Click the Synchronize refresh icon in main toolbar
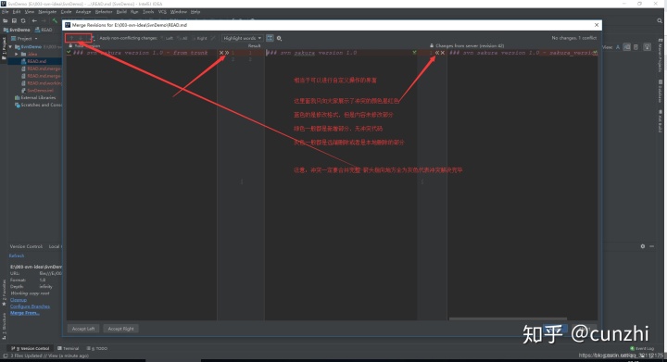The image size is (667, 362). [23, 20]
